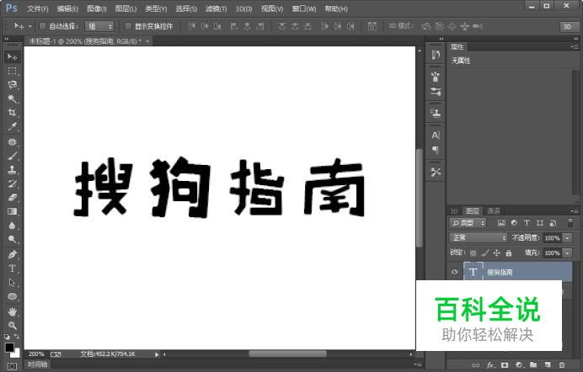This screenshot has width=583, height=372.
Task: Open the status bar info arrow menu
Action: (x=157, y=354)
